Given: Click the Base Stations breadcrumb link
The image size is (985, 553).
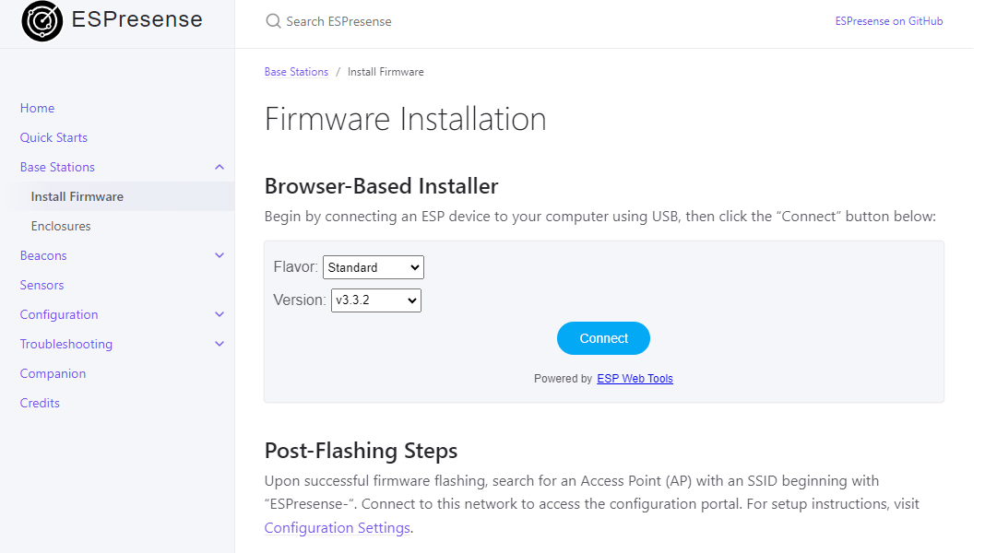Looking at the screenshot, I should [296, 72].
